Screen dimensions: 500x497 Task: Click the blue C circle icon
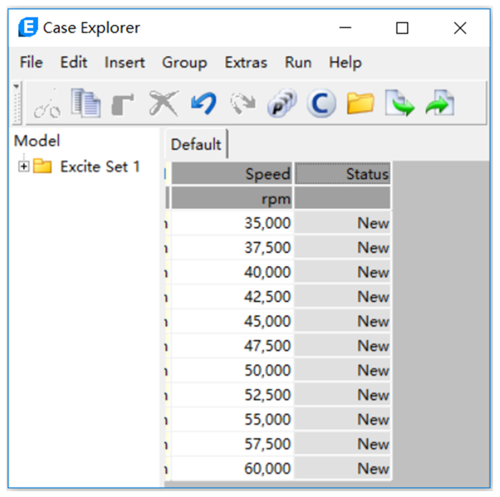[321, 103]
